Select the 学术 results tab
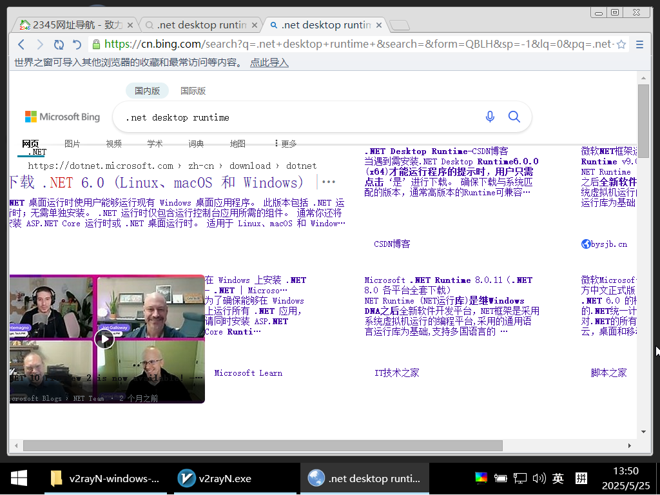 click(x=155, y=144)
